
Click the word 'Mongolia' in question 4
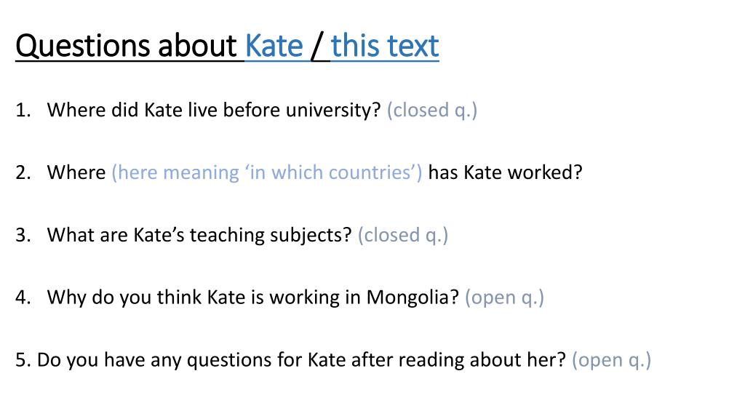coord(413,298)
